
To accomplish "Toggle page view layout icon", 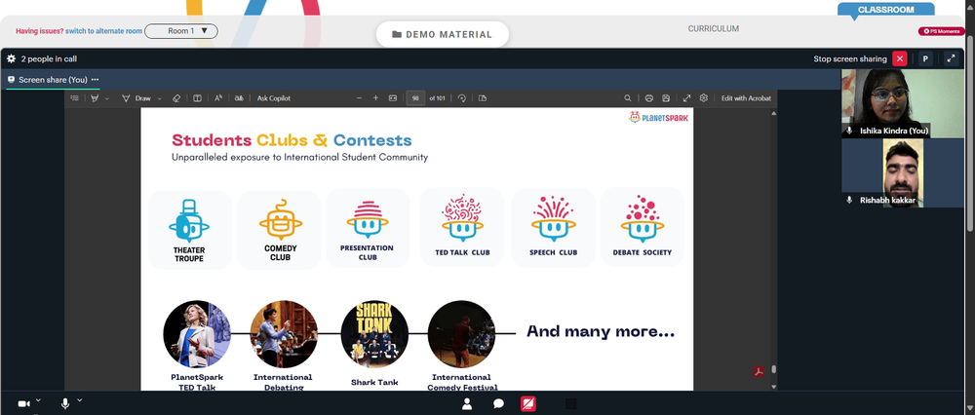I will (x=197, y=98).
